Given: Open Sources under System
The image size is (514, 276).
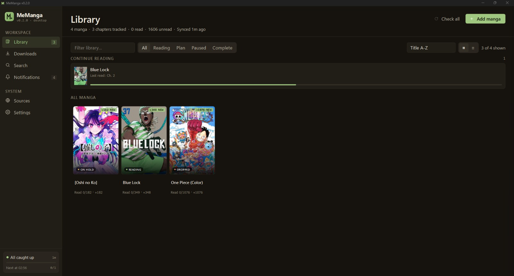Looking at the screenshot, I should [x=31, y=100].
